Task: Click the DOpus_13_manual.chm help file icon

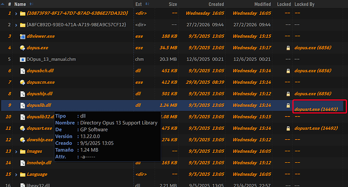Action: (22, 59)
